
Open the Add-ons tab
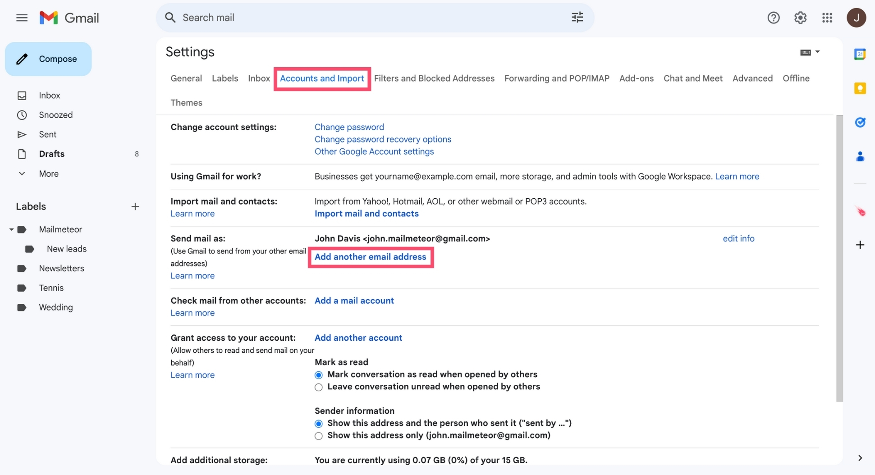[x=636, y=78]
